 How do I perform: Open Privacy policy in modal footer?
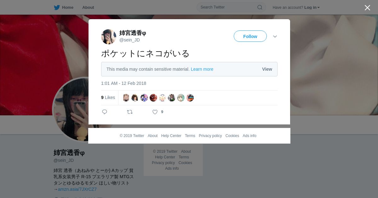[x=210, y=136]
